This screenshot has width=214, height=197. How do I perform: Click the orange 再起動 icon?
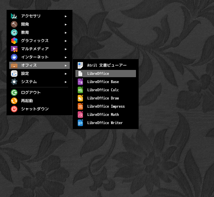14,101
